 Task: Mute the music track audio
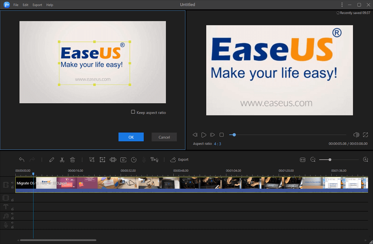[12, 214]
